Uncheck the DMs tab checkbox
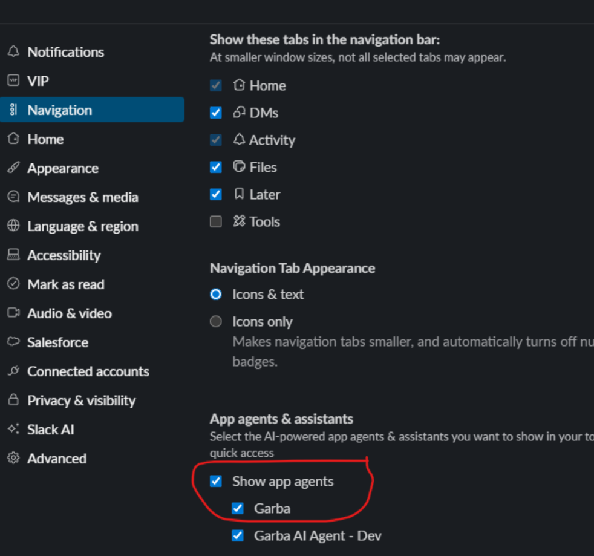This screenshot has height=556, width=594. (x=216, y=113)
